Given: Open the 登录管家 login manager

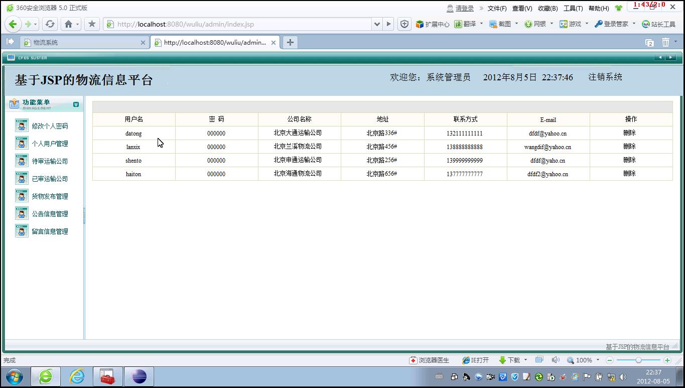Looking at the screenshot, I should click(611, 24).
